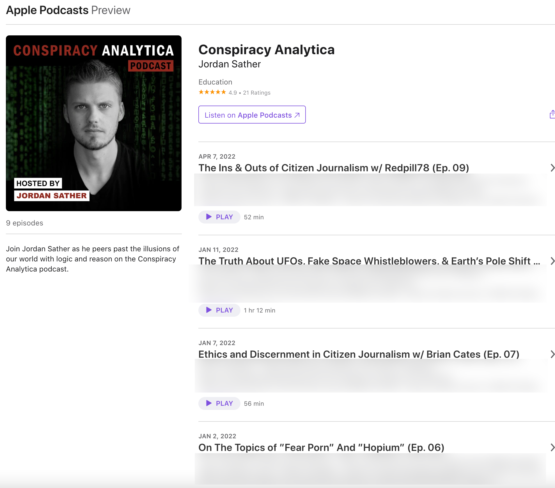Expand chevron for Fear Porn episode
555x488 pixels.
(552, 448)
